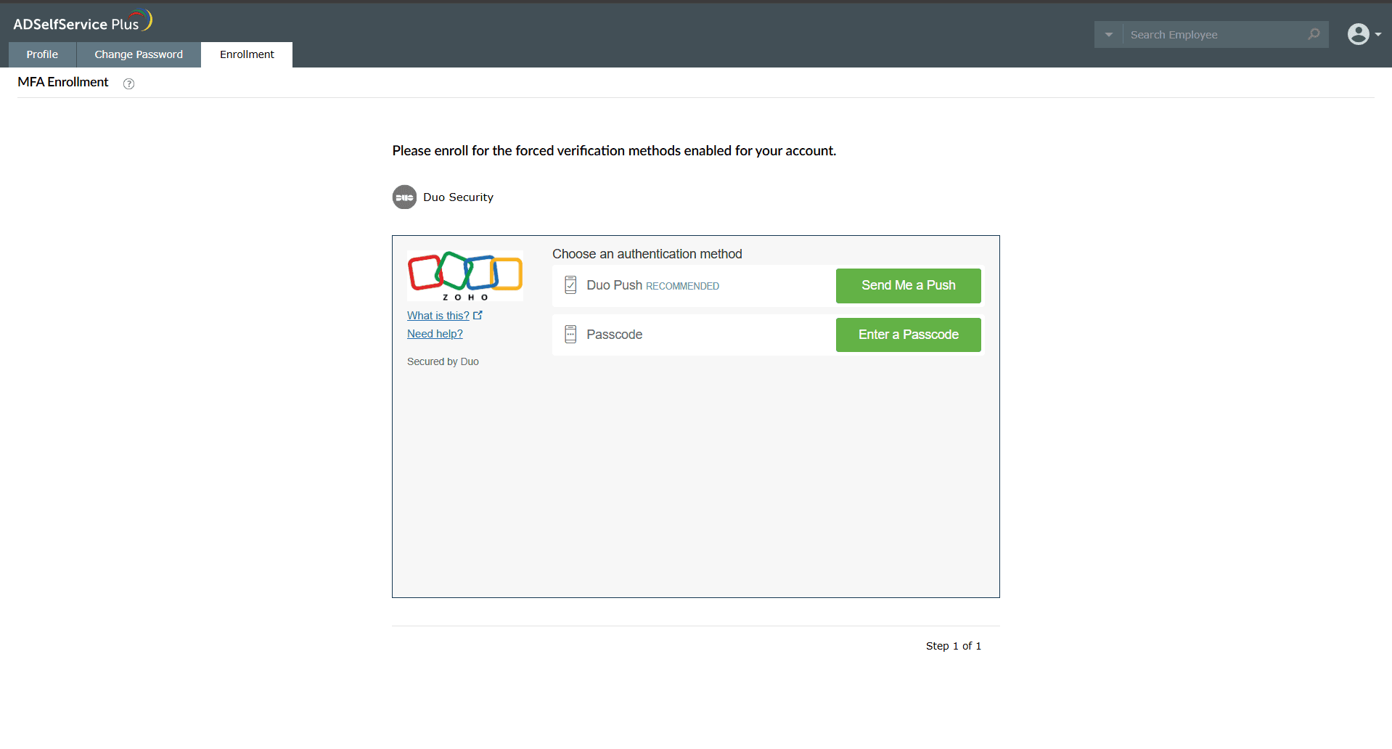Screen dimensions: 1392x749
Task: Click the user profile avatar icon
Action: pyautogui.click(x=1359, y=34)
